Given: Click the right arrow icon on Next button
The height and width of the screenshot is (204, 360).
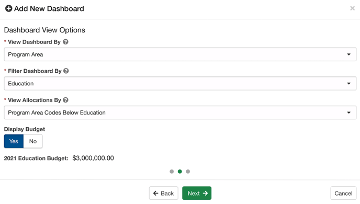Looking at the screenshot, I should pyautogui.click(x=205, y=193).
